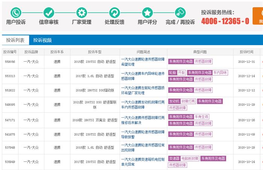Click the 用户评分 star icon
This screenshot has height=170, width=263.
(x=147, y=12)
